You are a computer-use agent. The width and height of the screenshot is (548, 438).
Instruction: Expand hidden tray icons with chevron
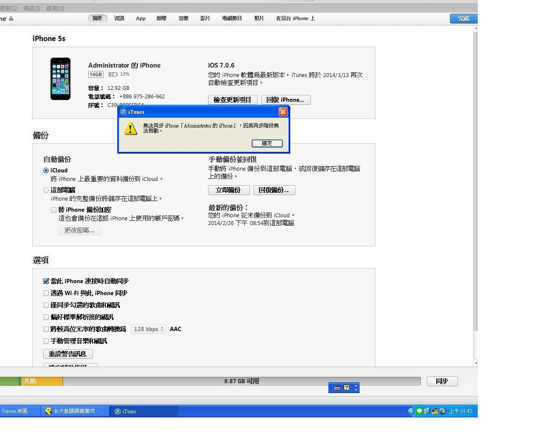point(411,411)
